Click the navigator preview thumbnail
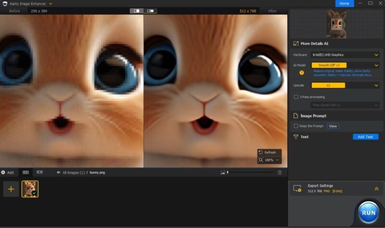Screen dimensions: 385x228 click(x=336, y=24)
